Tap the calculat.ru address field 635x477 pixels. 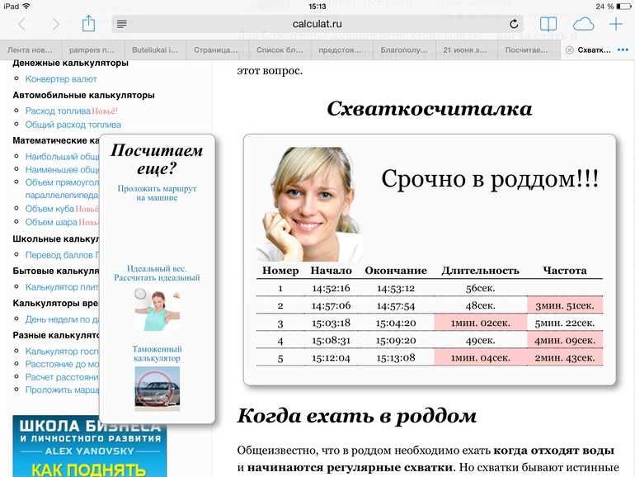(x=317, y=24)
